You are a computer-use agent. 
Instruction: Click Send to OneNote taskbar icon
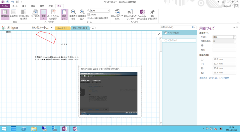75,129
